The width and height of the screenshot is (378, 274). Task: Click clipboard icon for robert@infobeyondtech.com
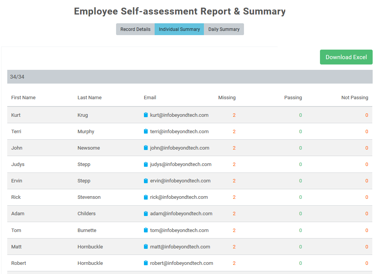145,263
